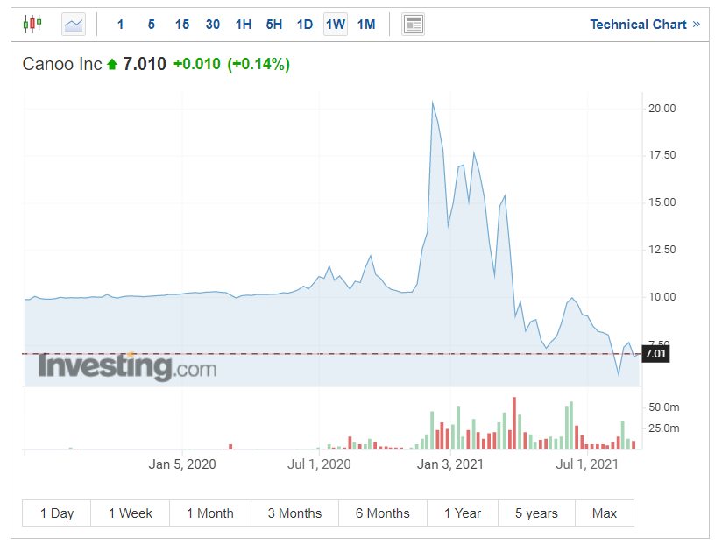Show the 1 Week range
Screen dimensions: 722x545
point(131,513)
